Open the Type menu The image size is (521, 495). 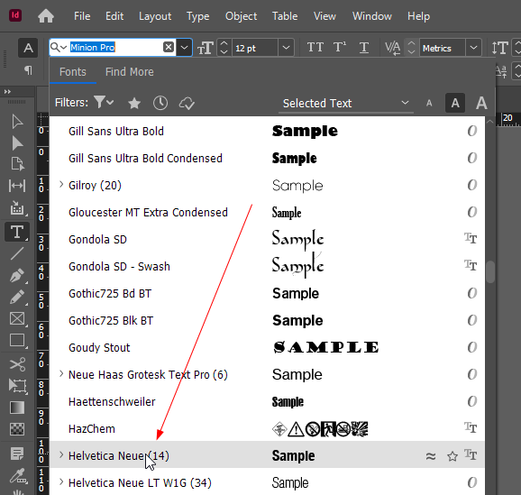197,16
